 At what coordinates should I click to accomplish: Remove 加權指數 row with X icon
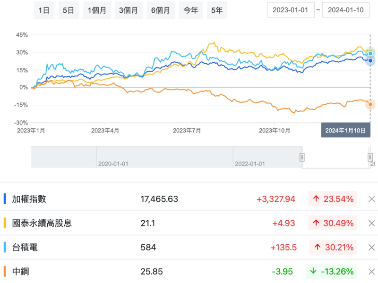pos(372,199)
